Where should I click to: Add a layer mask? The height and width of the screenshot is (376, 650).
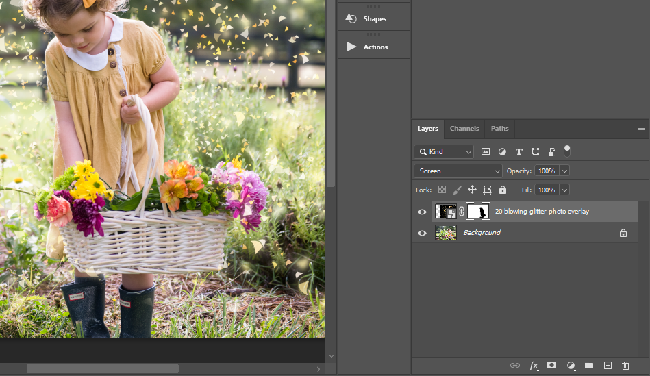551,366
